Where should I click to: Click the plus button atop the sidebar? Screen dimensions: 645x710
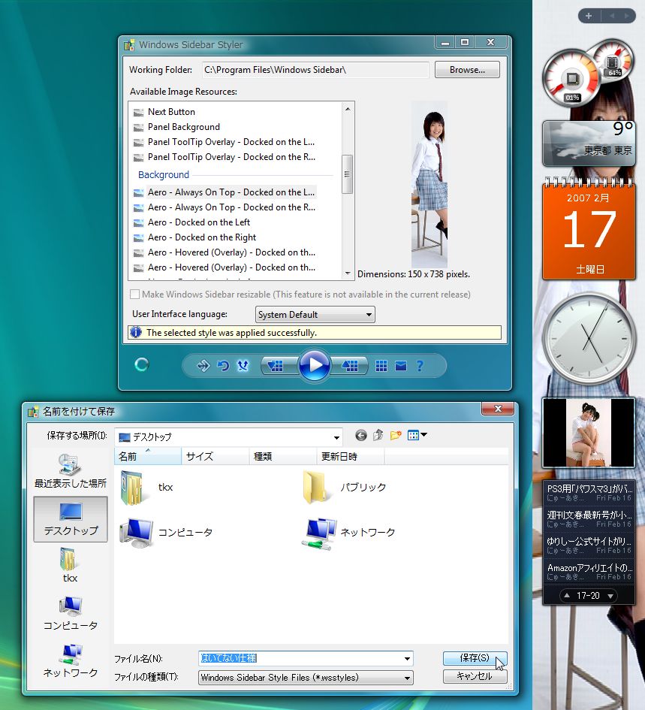click(589, 16)
